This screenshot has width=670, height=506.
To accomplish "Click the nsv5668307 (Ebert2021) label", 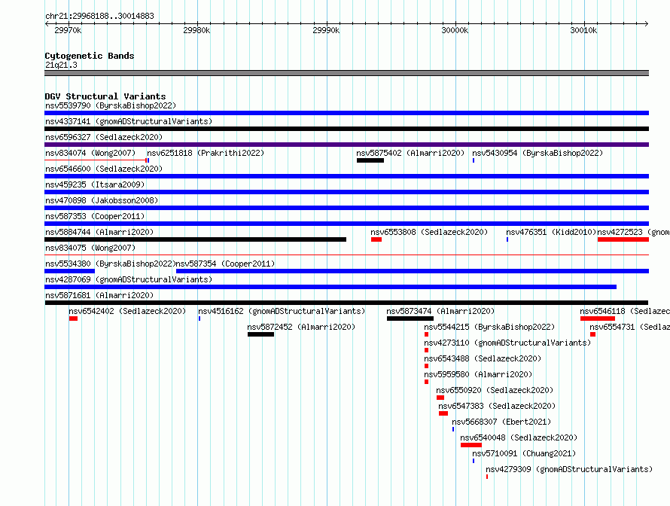I will [501, 422].
